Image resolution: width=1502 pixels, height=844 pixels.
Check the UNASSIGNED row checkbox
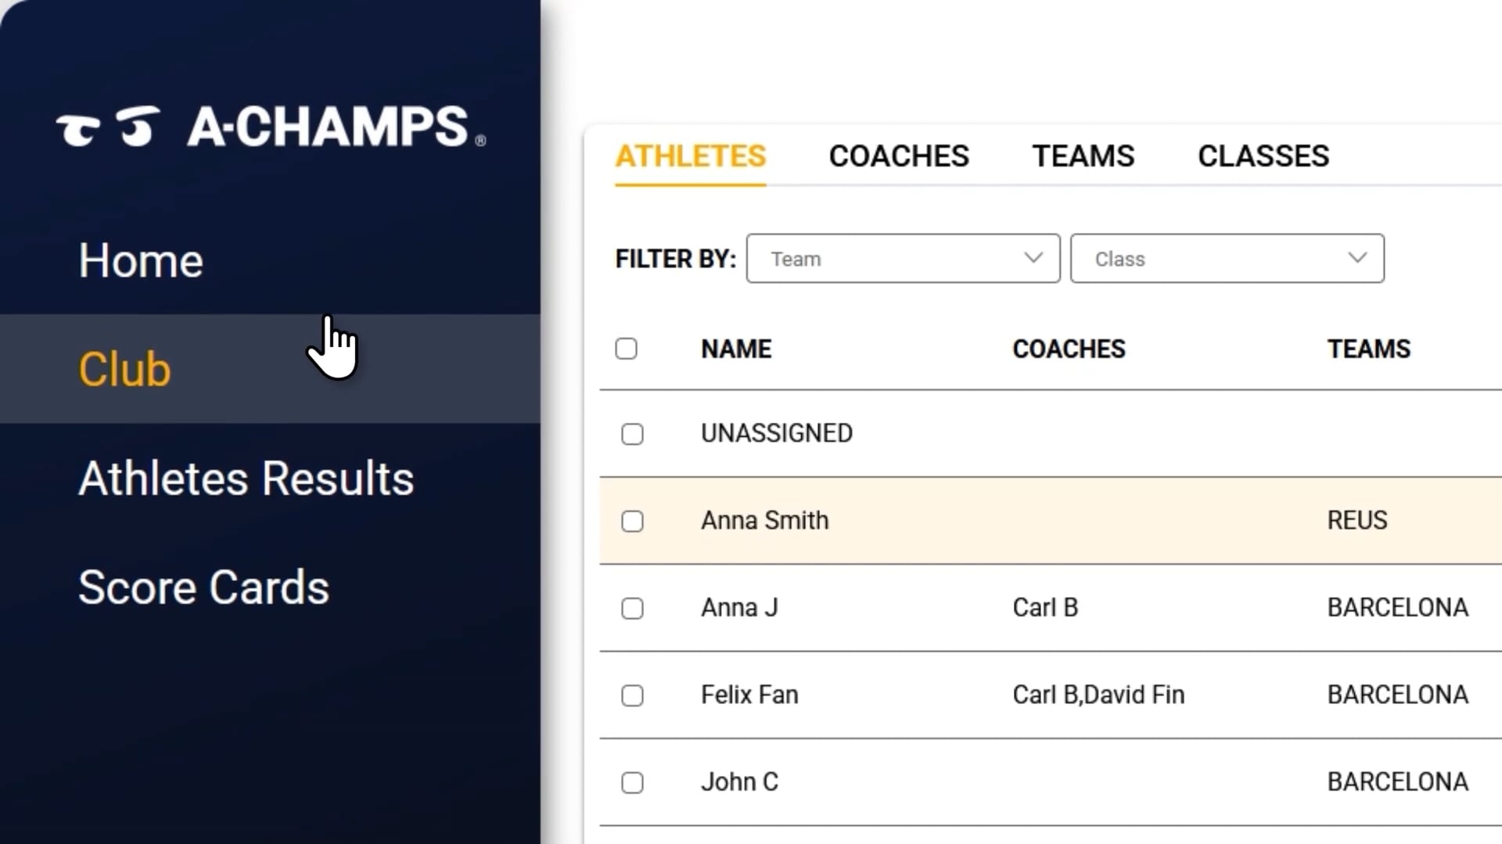(x=632, y=434)
